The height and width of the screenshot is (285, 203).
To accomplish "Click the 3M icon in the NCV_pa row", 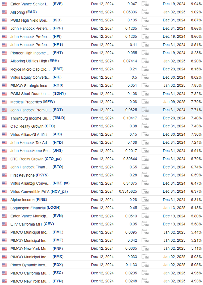I will coord(145,192).
